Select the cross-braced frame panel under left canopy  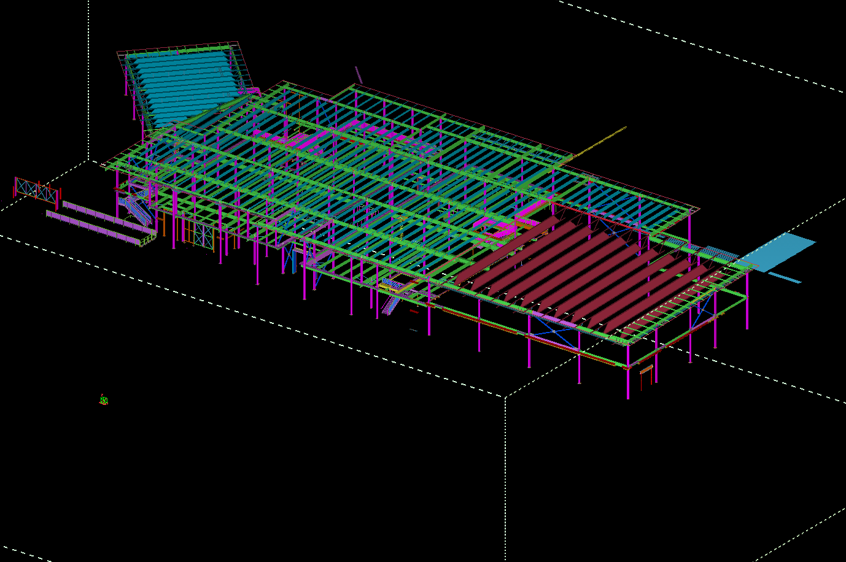point(203,236)
